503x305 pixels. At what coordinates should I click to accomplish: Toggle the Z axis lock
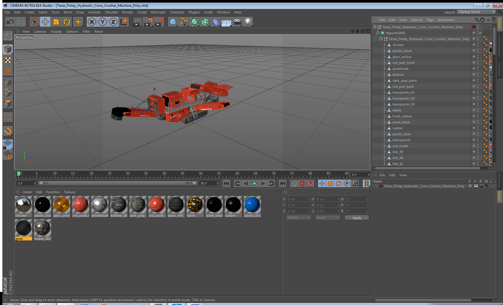[x=113, y=22]
